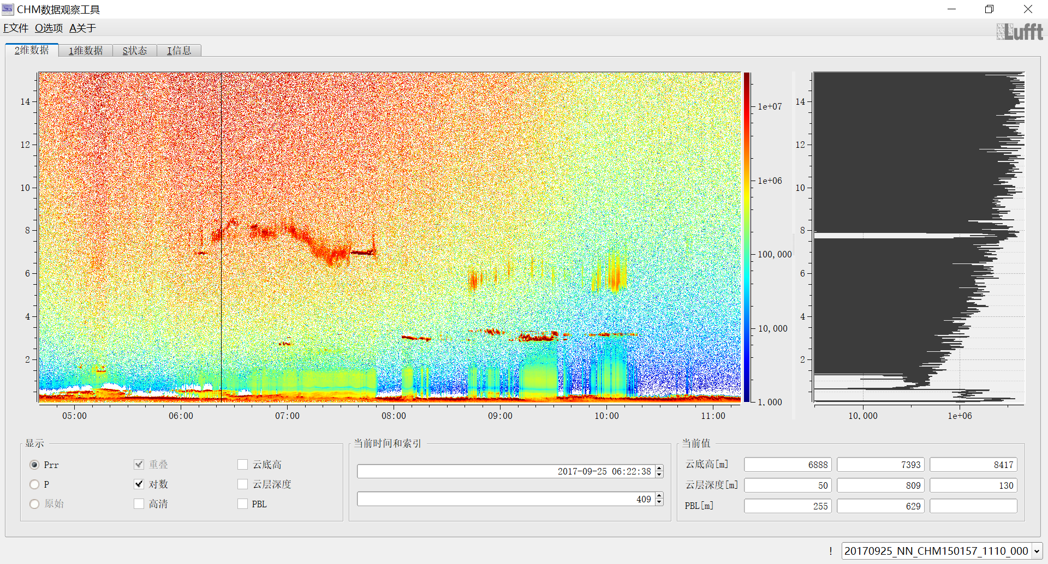Click the CHM app icon in title bar

[x=8, y=9]
